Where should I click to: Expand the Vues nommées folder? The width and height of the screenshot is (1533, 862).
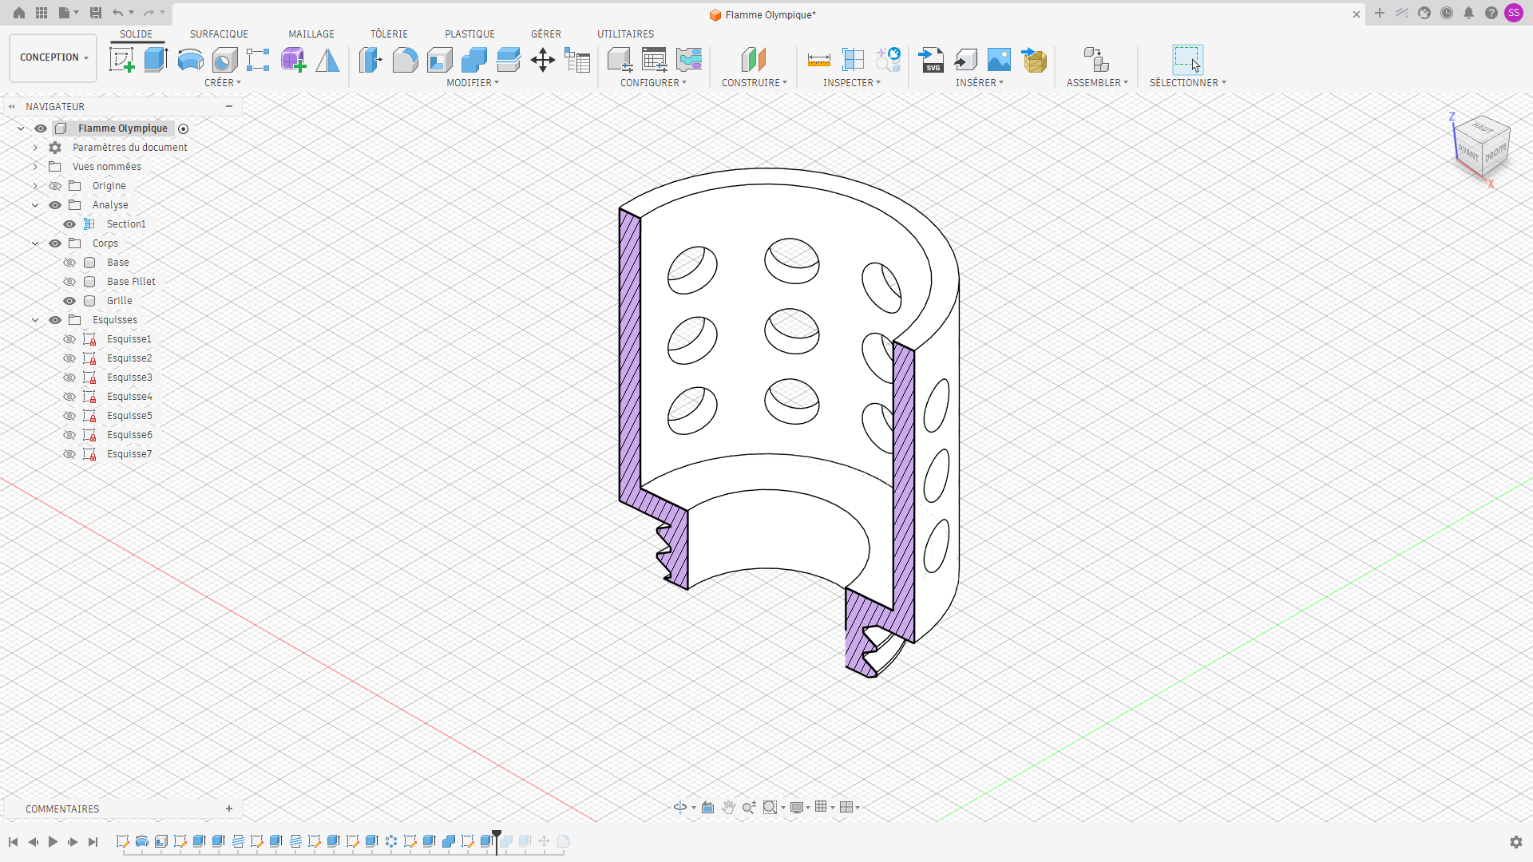point(35,167)
